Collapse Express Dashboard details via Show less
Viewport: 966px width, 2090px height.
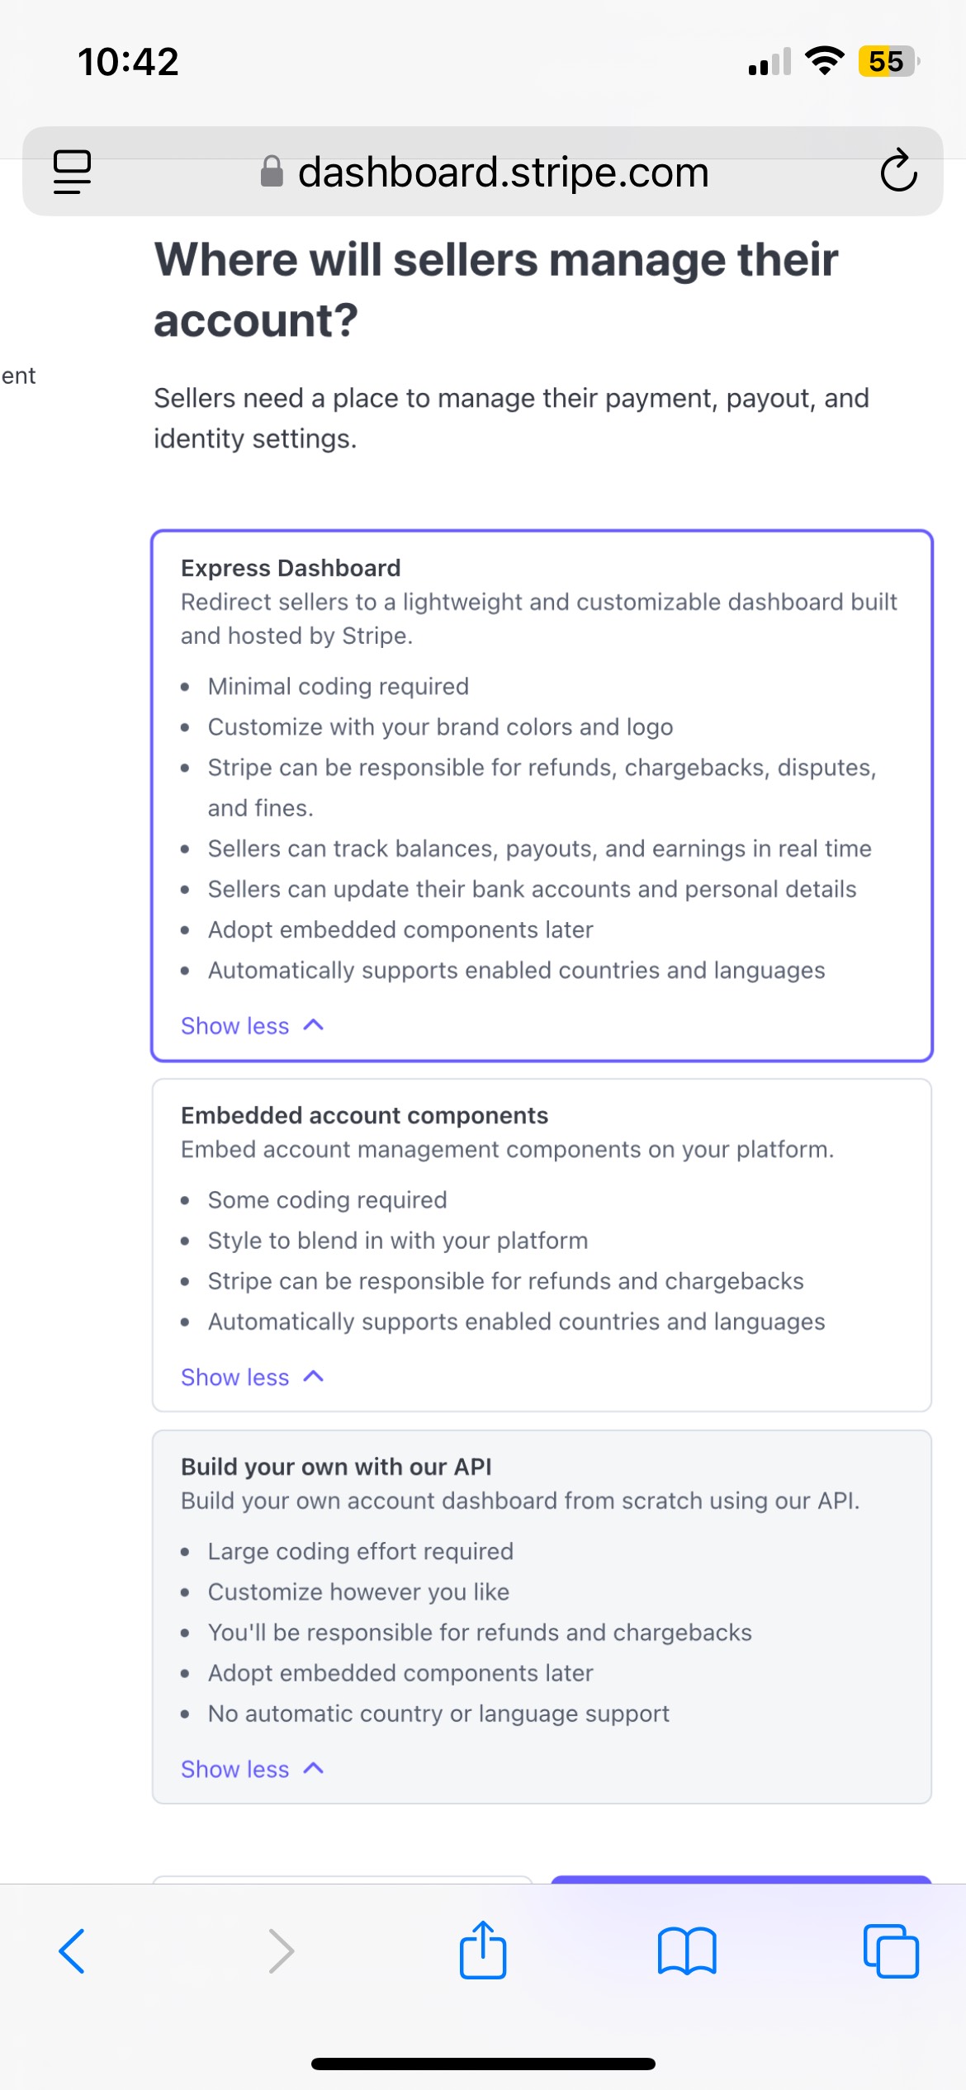click(x=251, y=1026)
